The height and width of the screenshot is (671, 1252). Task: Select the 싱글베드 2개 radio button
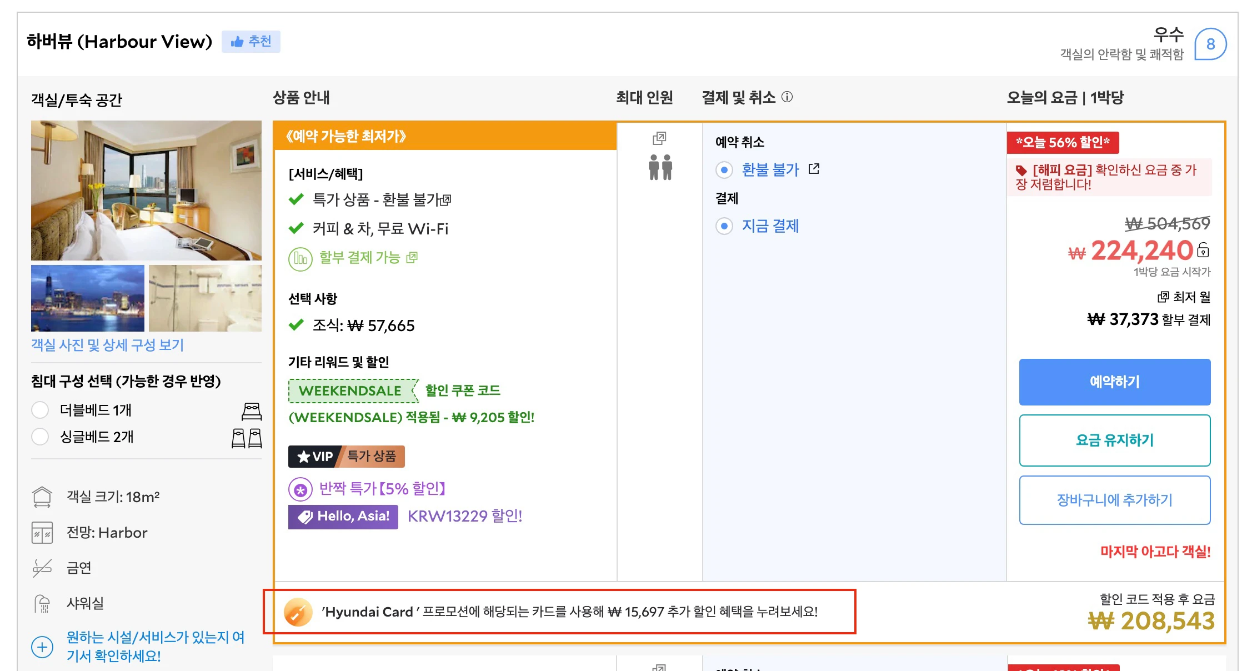(40, 437)
